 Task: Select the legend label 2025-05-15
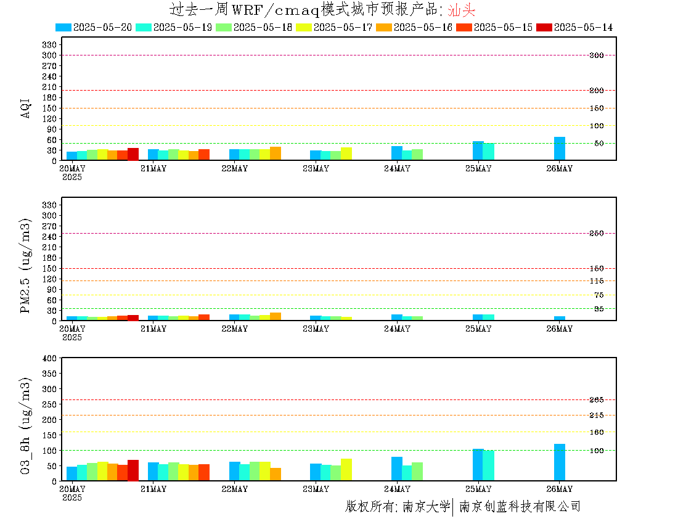(503, 27)
